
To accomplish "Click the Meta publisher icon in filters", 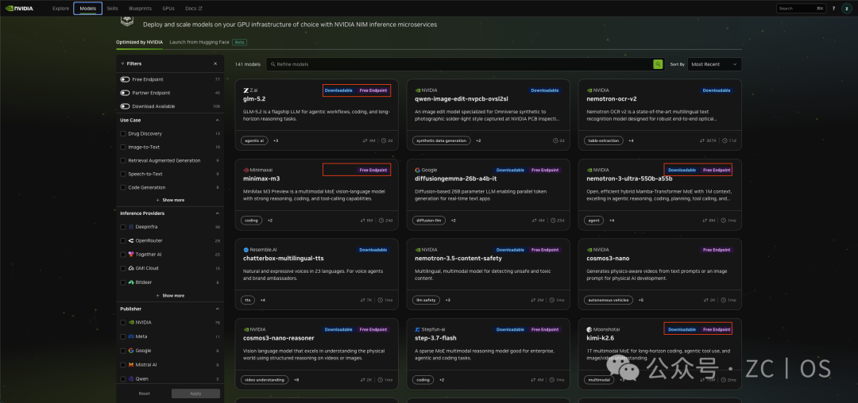I will pos(131,336).
